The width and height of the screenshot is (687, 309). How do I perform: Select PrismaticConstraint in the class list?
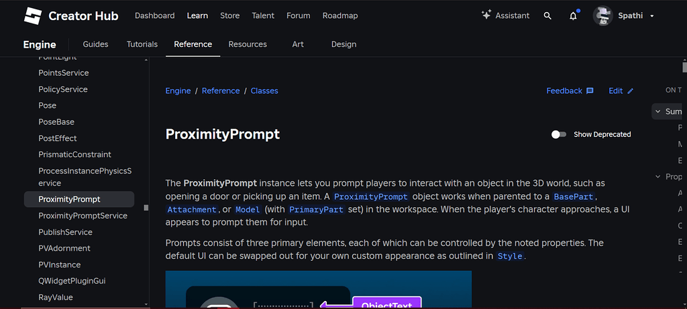(x=74, y=154)
